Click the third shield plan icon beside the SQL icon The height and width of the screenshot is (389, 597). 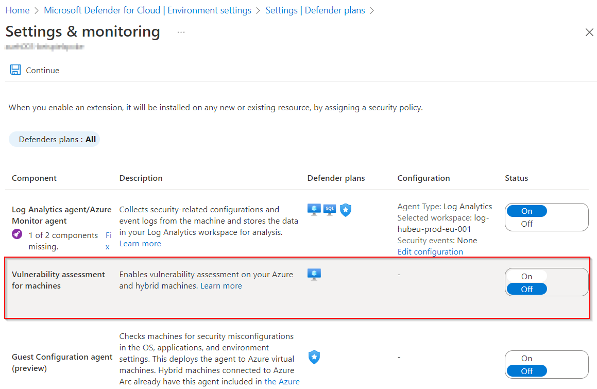coord(345,210)
